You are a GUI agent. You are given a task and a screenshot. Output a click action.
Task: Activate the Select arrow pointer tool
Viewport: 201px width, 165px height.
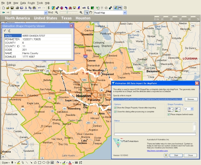[x=87, y=12]
